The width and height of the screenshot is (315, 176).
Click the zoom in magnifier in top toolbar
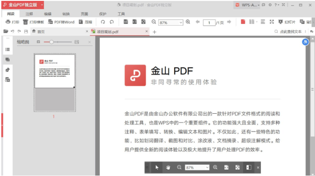coord(188,22)
